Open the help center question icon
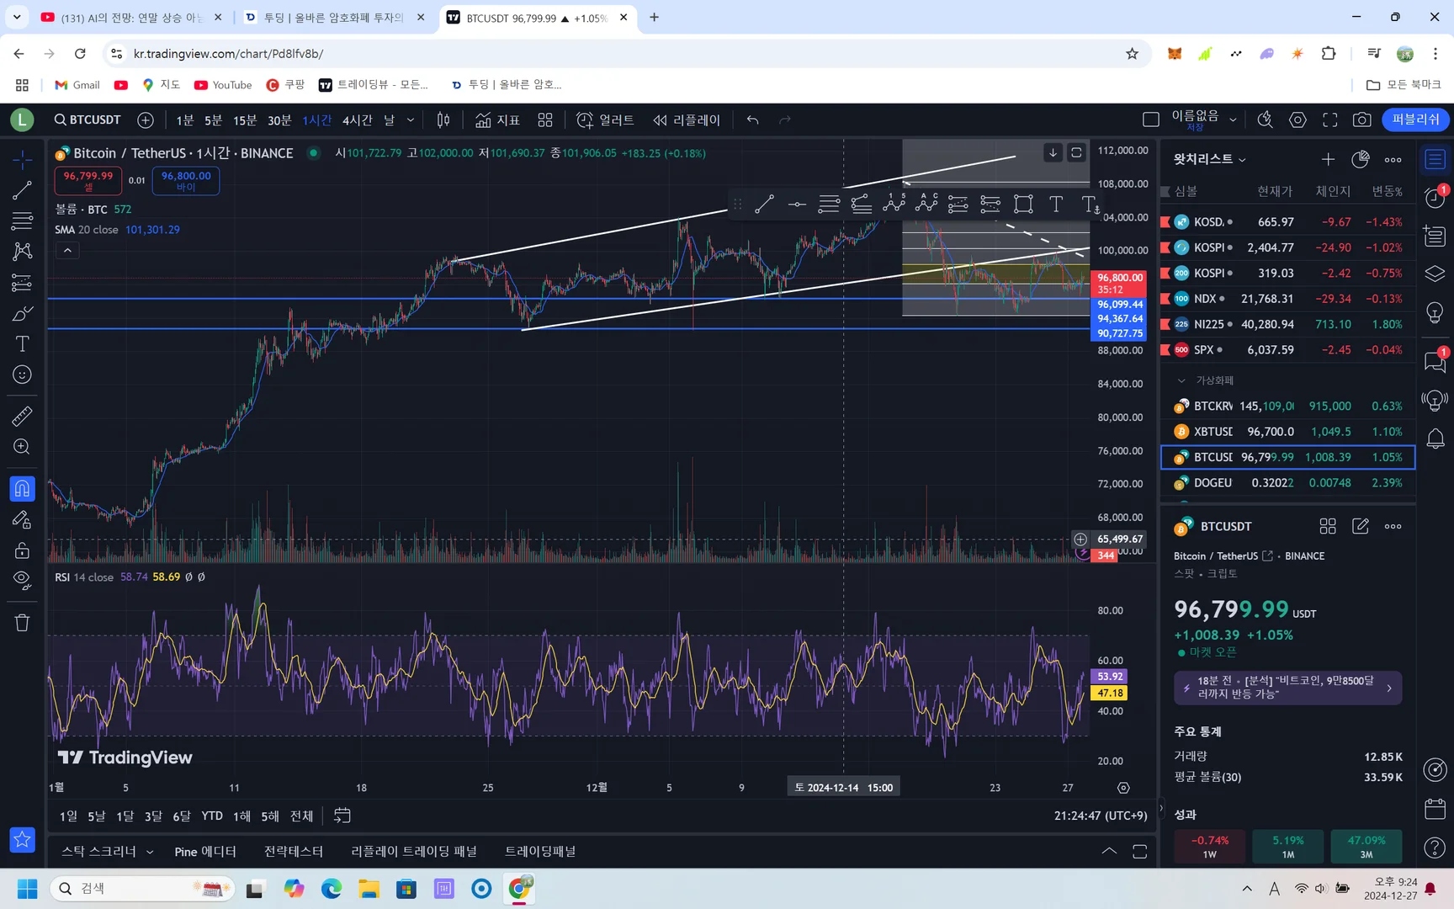 pos(1435,848)
